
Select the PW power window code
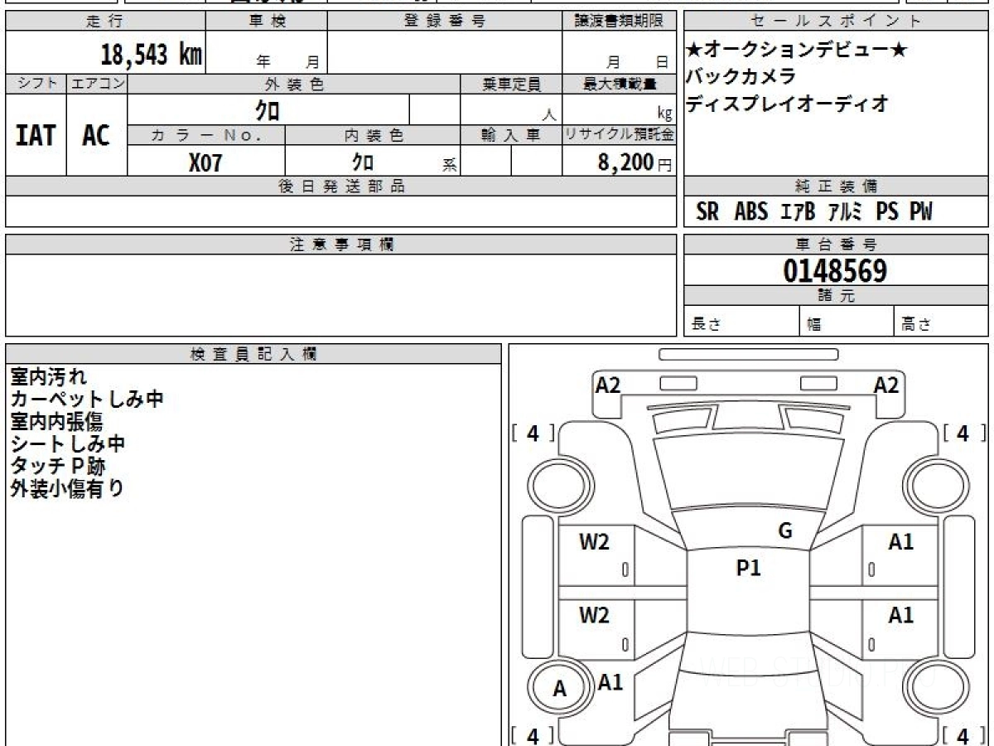(x=920, y=212)
